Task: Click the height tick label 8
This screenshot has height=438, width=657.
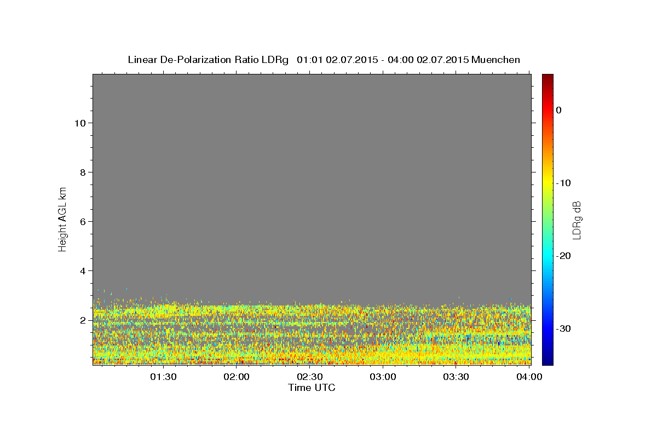Action: [x=83, y=172]
